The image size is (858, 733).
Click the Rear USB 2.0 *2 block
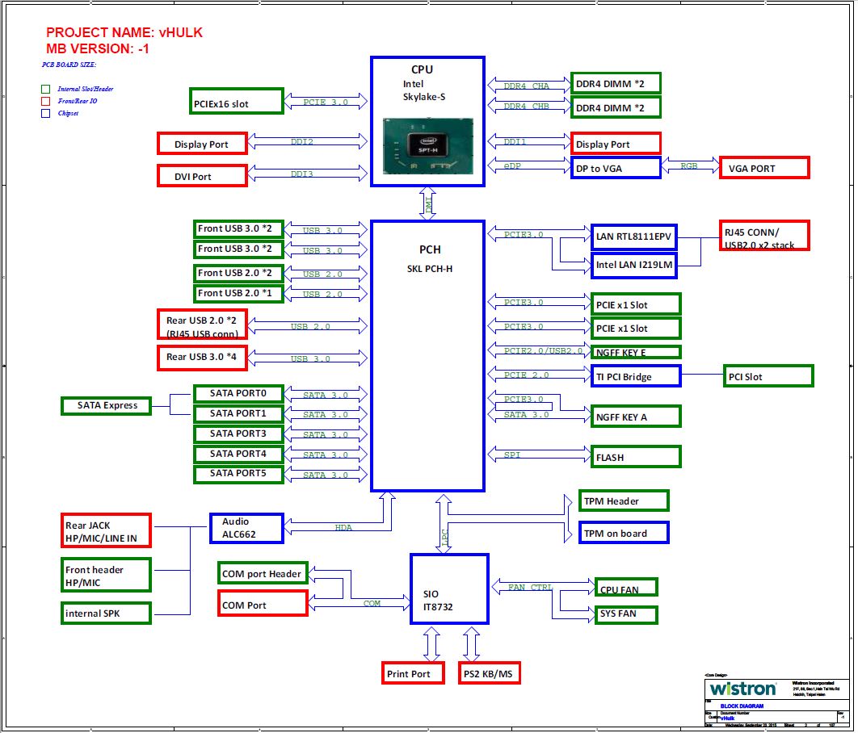tap(202, 325)
